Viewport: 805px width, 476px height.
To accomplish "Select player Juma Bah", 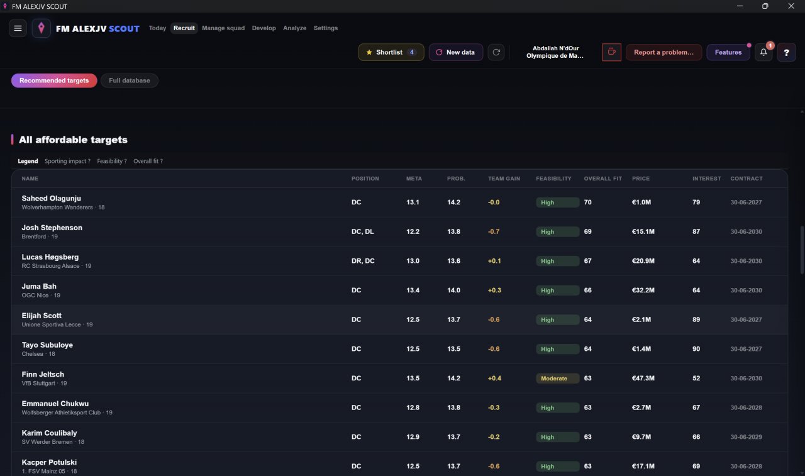I will coord(399,291).
